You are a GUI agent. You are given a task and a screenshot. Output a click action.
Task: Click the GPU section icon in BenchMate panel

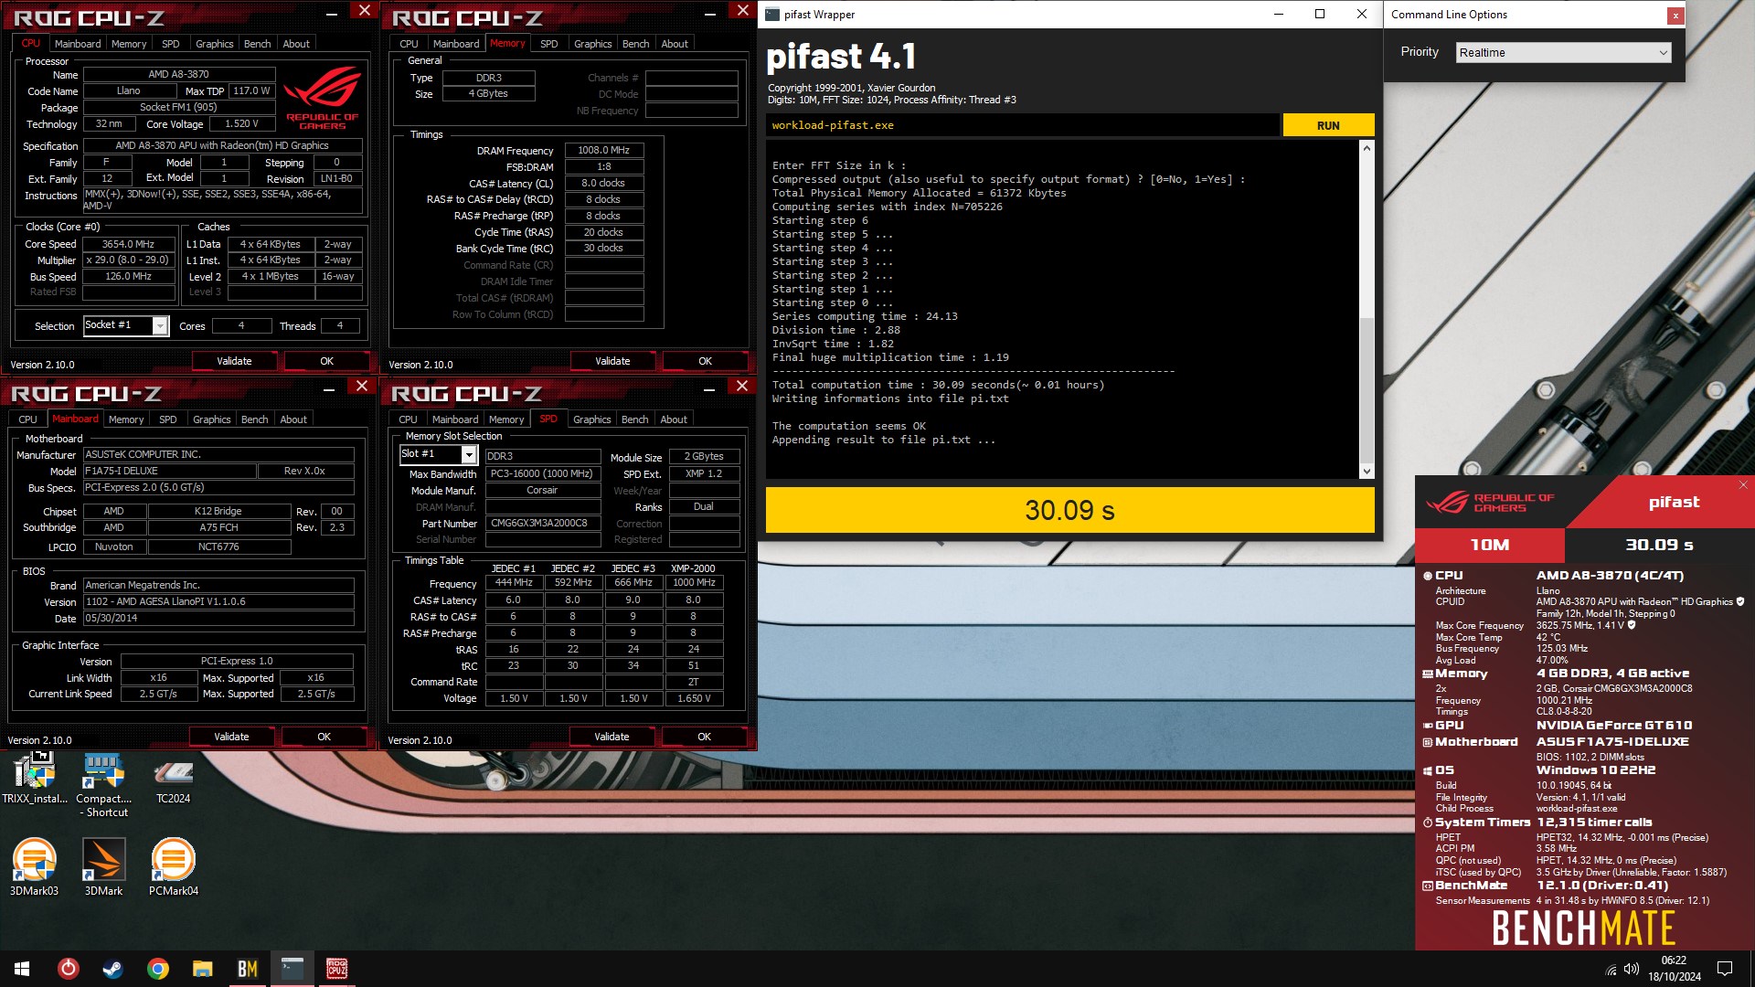pyautogui.click(x=1428, y=726)
